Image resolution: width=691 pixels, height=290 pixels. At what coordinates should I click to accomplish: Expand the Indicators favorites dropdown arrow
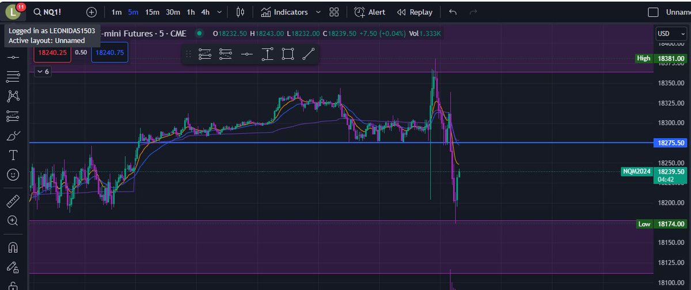tap(317, 12)
